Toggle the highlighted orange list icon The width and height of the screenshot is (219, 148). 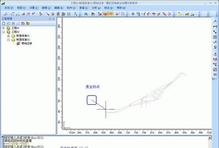click(111, 14)
